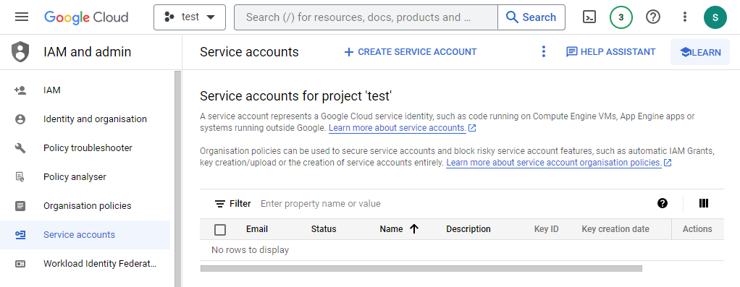Viewport: 740px width, 287px height.
Task: Click the "Service accounts for project 'test'" heading
Action: click(x=296, y=96)
